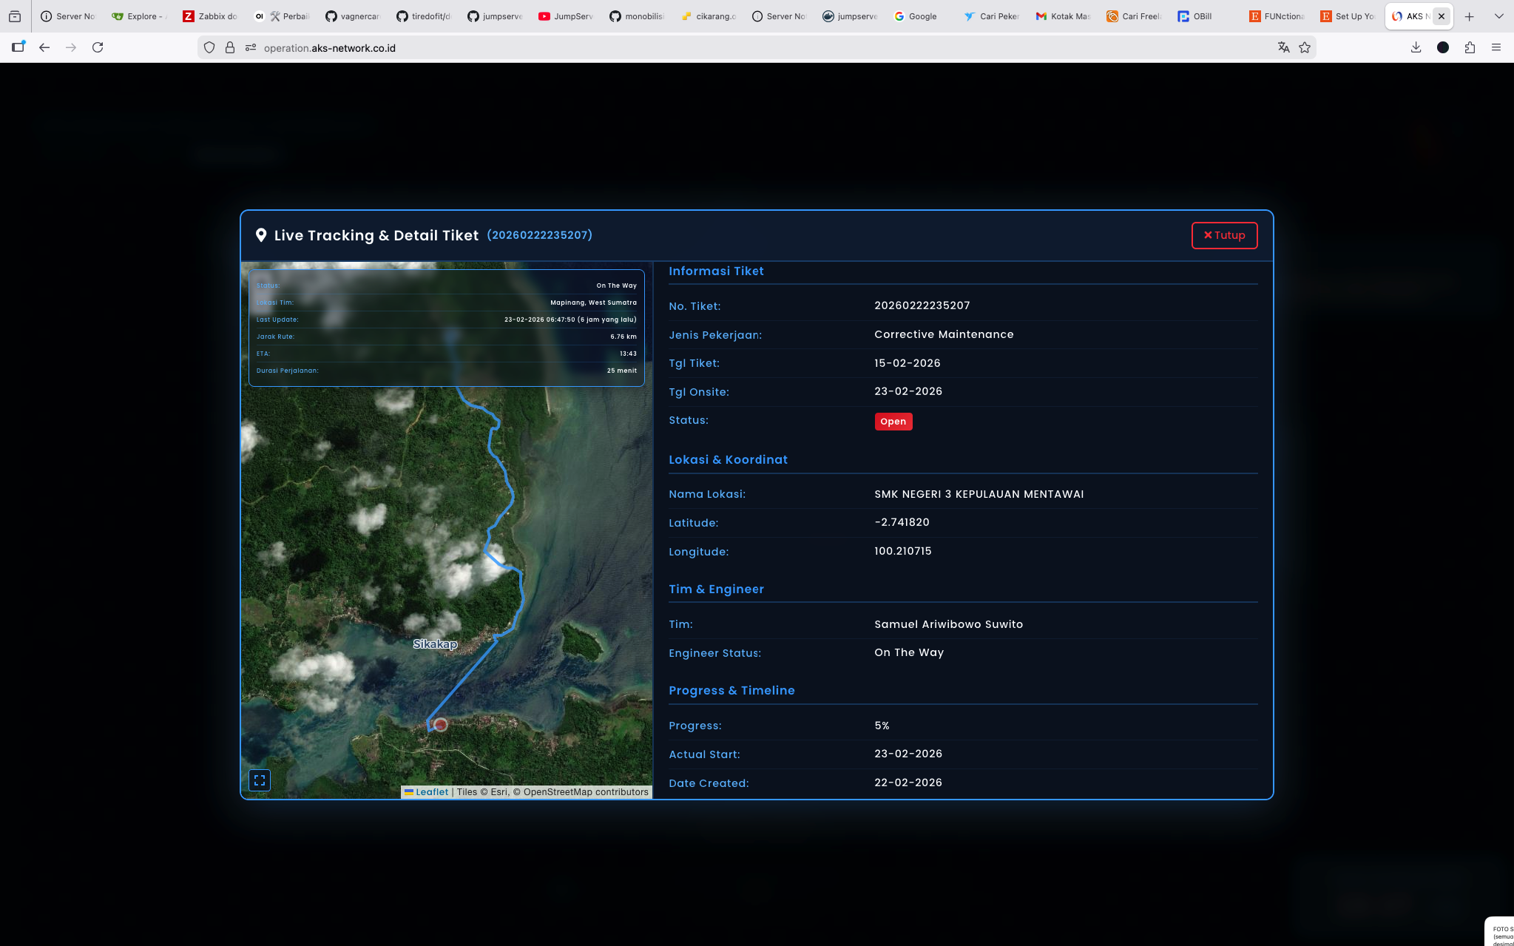The image size is (1514, 946).
Task: Go back with the back arrow
Action: (x=44, y=47)
